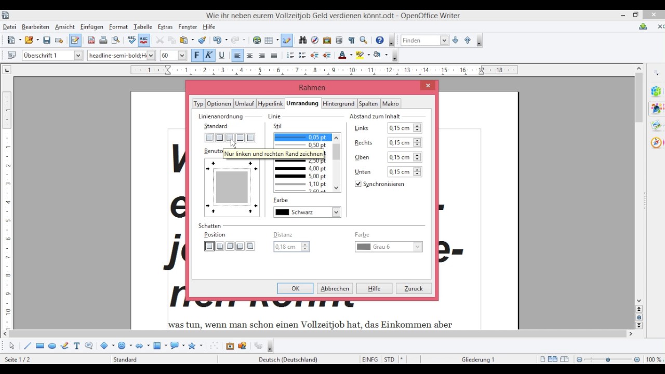Toggle the Synchronisieren checkbox
The image size is (665, 374).
pyautogui.click(x=358, y=184)
